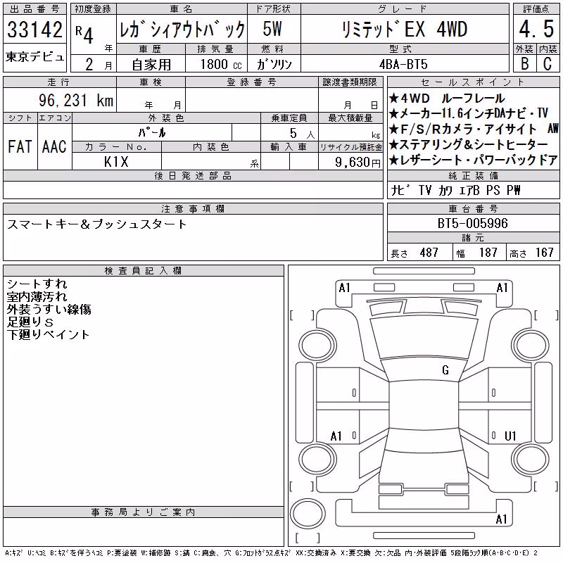Click sales point '★メーカー11.6インチDAナビ・TV'

[x=469, y=113]
